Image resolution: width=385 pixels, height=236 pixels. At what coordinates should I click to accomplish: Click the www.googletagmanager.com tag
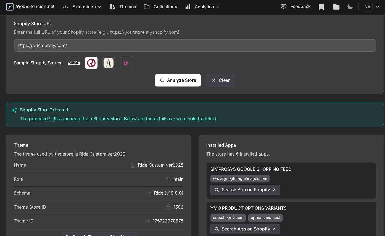point(240,179)
